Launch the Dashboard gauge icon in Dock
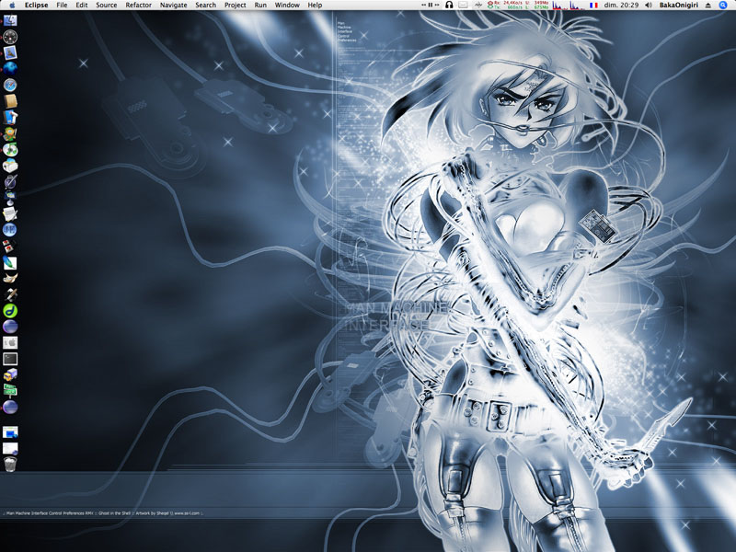The width and height of the screenshot is (736, 552). click(x=10, y=37)
